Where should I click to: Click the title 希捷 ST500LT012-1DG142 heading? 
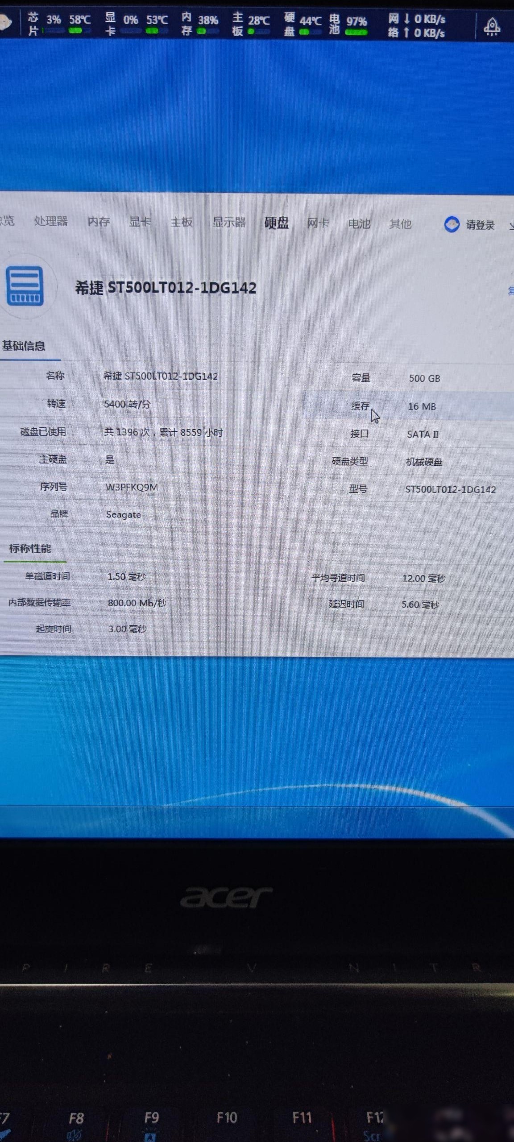click(x=166, y=288)
